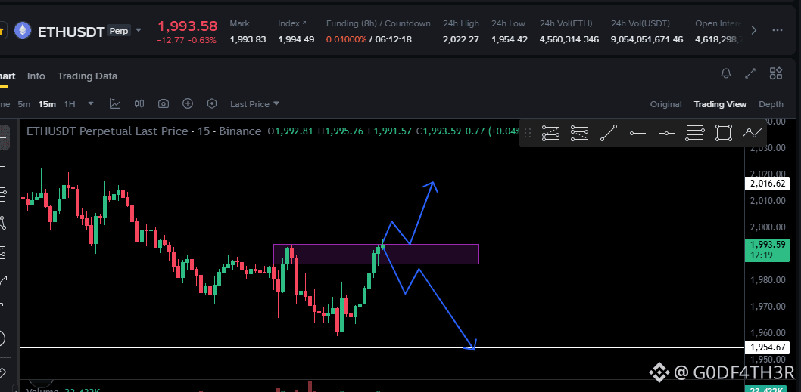
Task: Select the Rectangle drawing tool
Action: point(723,133)
